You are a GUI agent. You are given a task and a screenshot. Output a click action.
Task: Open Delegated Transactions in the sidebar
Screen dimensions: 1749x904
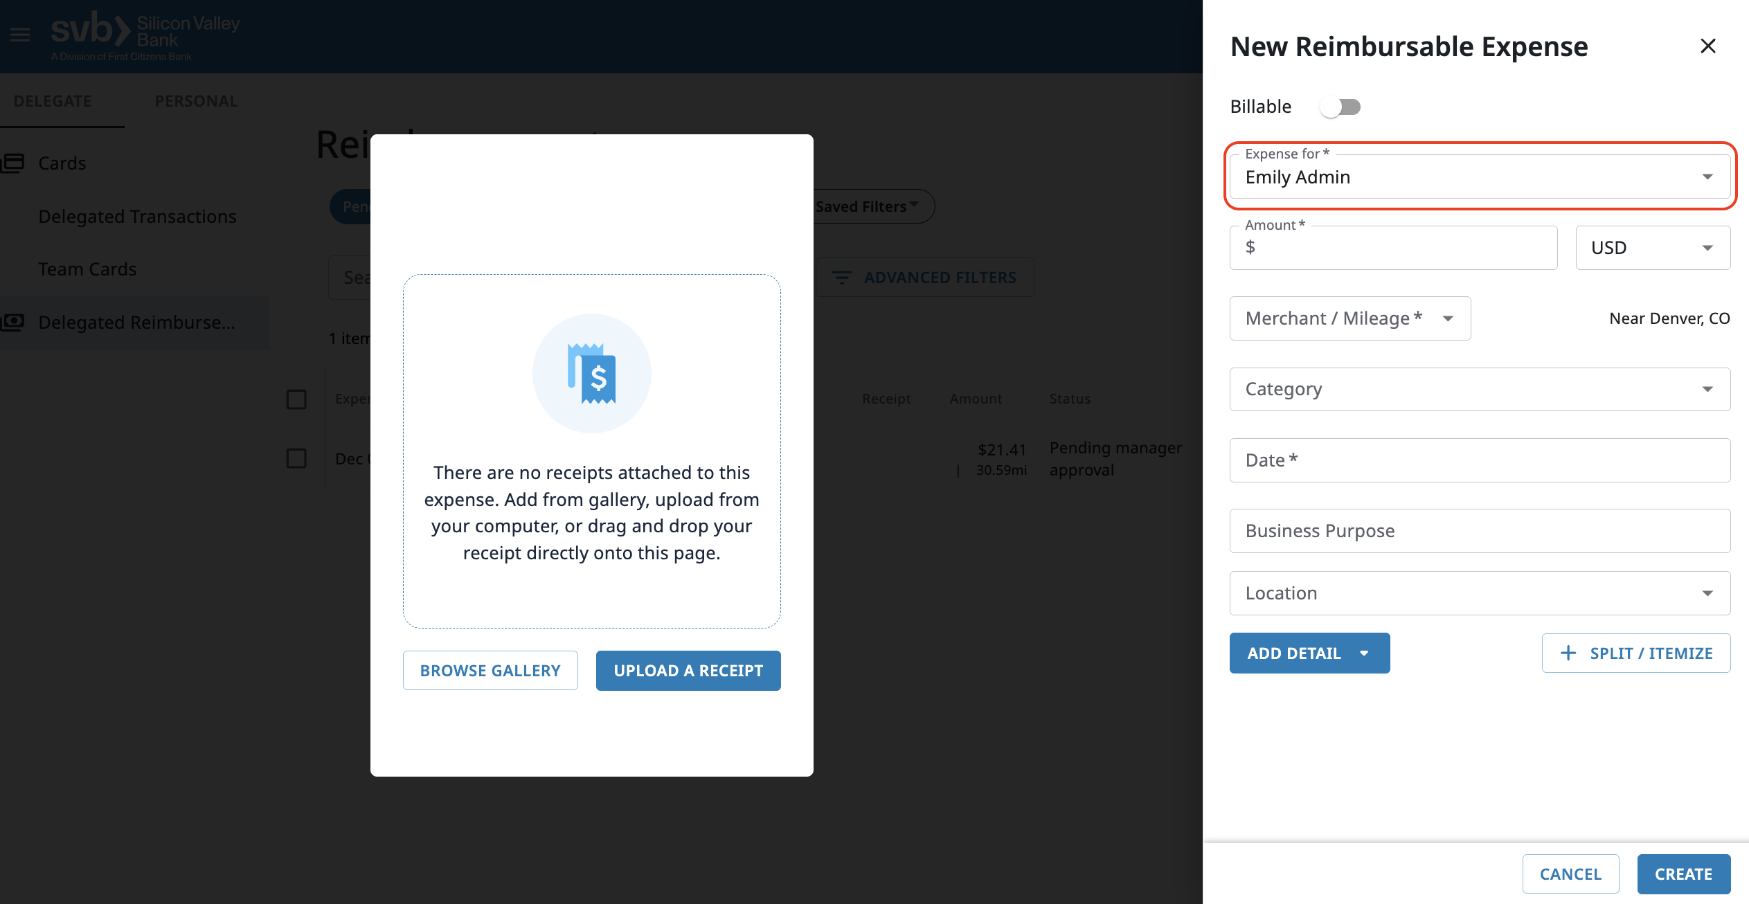click(x=137, y=217)
